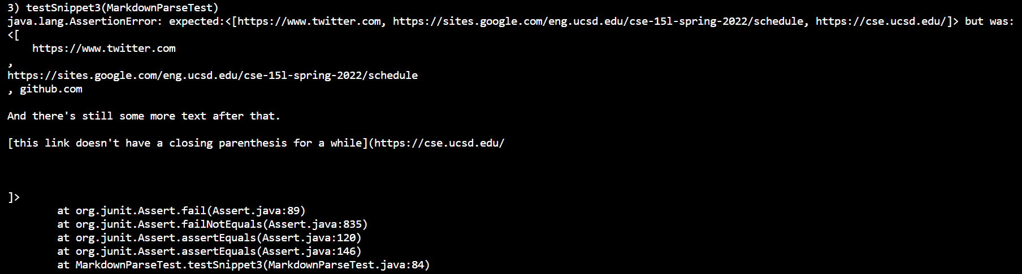Click 'And there's still some more text' line
Screen dimensions: 1022x274
click(x=144, y=116)
